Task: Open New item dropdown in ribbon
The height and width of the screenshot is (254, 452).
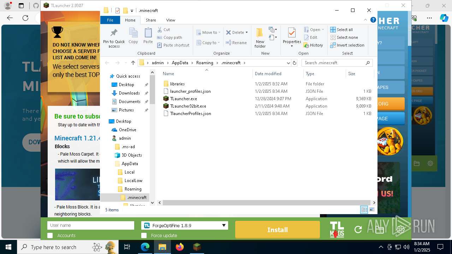Action: 273,29
